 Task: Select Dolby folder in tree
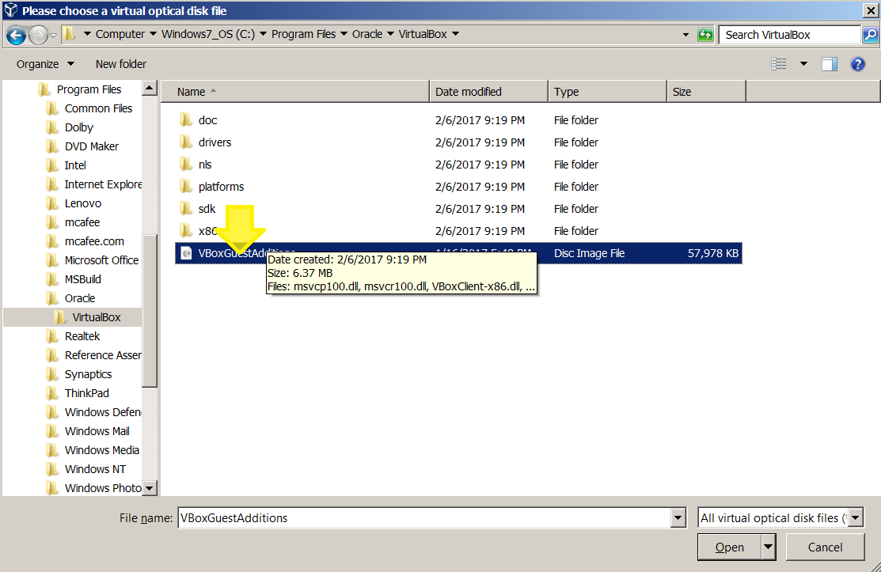(78, 127)
